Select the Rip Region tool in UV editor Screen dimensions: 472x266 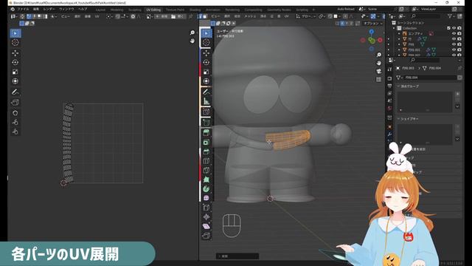[15, 103]
